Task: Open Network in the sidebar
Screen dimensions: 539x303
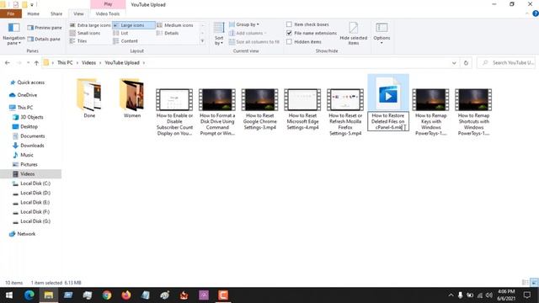Action: (23, 234)
